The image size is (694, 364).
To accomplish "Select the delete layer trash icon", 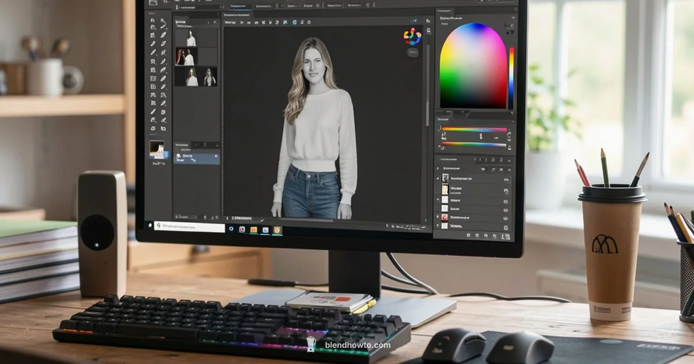I will pos(505,235).
